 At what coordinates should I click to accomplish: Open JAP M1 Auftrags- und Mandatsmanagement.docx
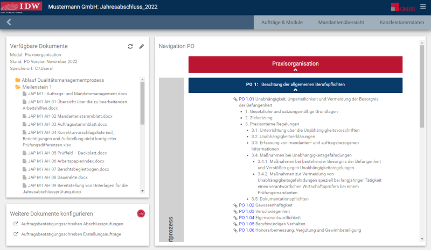[x=75, y=94]
